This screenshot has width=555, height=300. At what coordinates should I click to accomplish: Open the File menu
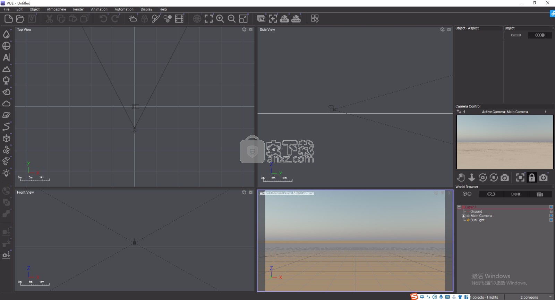click(7, 9)
